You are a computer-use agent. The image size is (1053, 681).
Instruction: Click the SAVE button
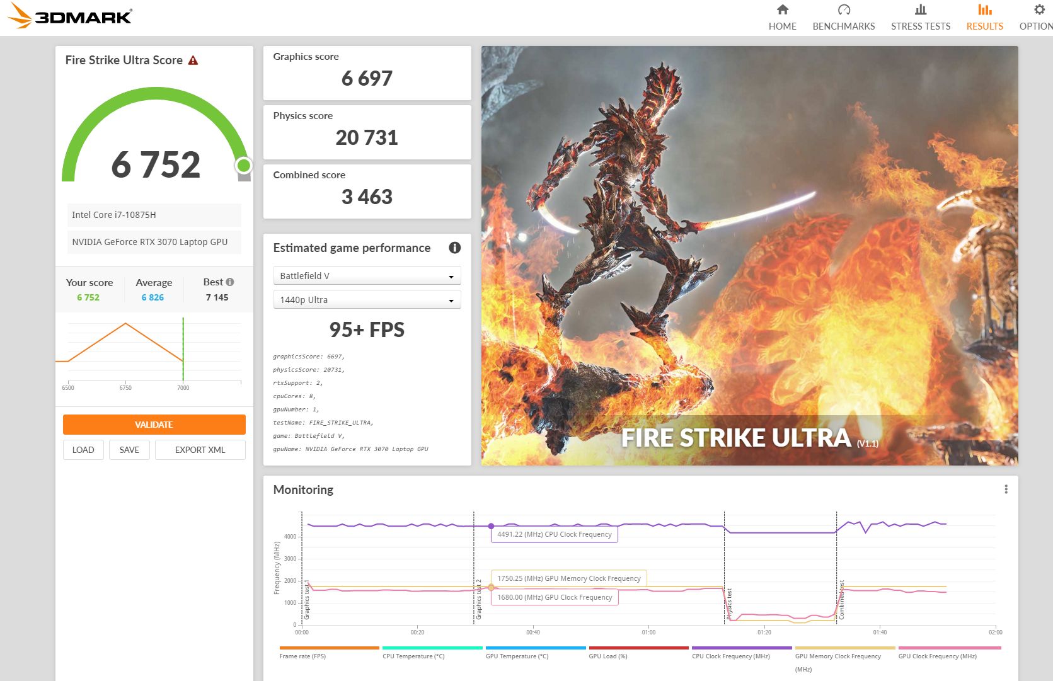pos(129,450)
